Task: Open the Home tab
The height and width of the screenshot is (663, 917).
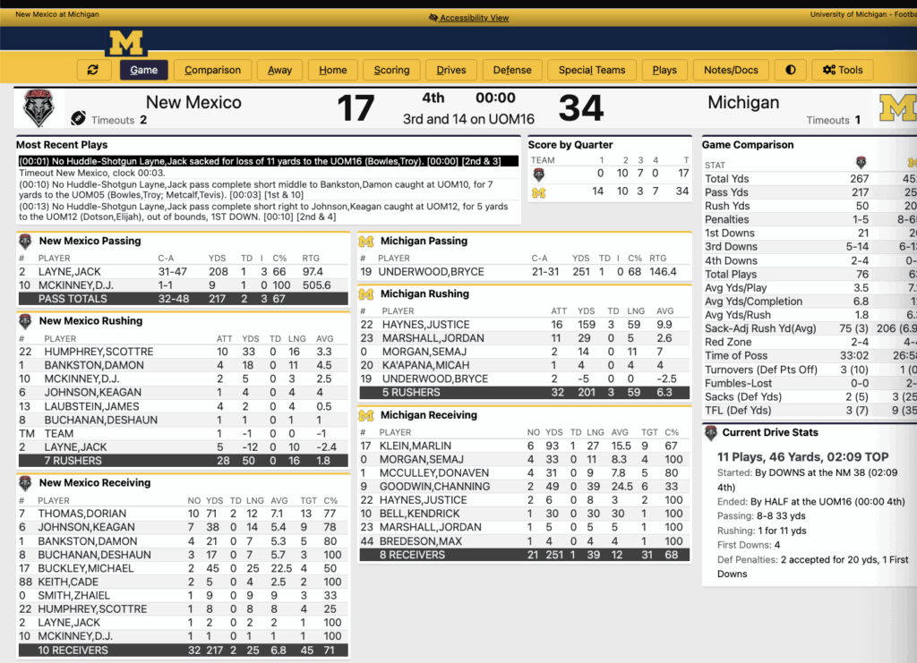Action: coord(333,70)
